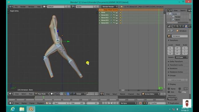
Task: Open the pivot point selector in viewport header
Action: tap(58, 94)
